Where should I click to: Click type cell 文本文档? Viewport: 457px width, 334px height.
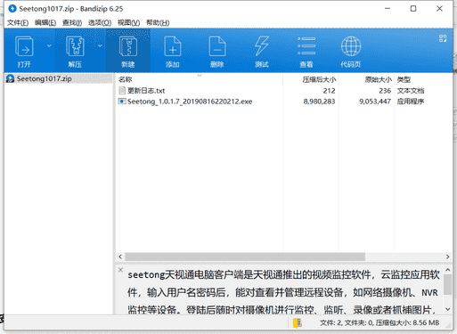(x=411, y=91)
